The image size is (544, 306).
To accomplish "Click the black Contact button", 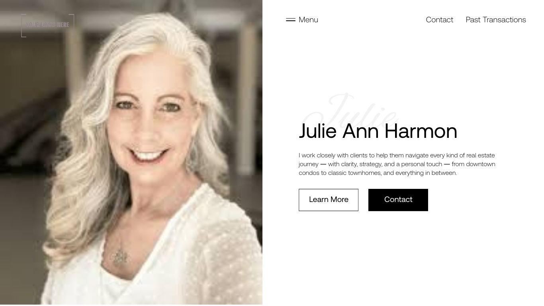I will click(x=398, y=200).
